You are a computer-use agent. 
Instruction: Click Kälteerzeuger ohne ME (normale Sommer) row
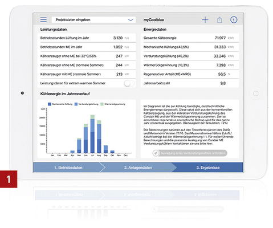87,65
